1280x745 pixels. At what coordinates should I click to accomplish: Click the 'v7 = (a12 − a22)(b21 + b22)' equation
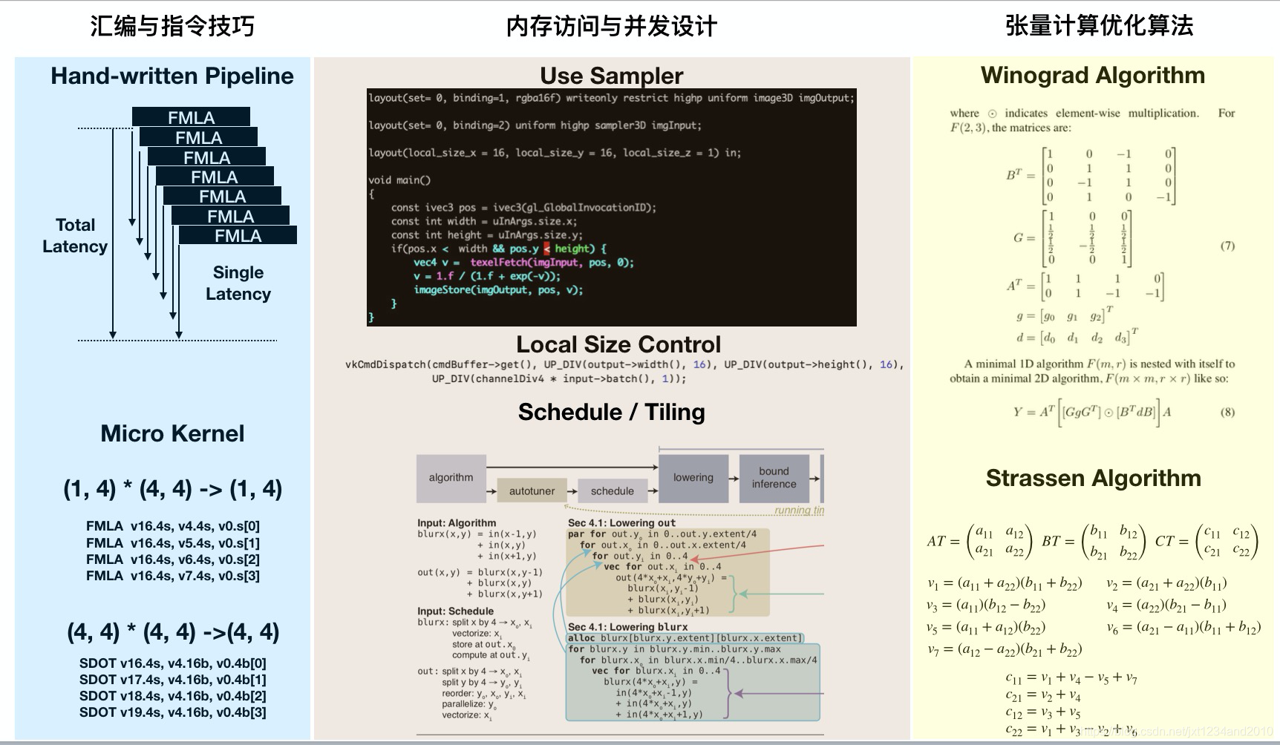click(x=1005, y=650)
